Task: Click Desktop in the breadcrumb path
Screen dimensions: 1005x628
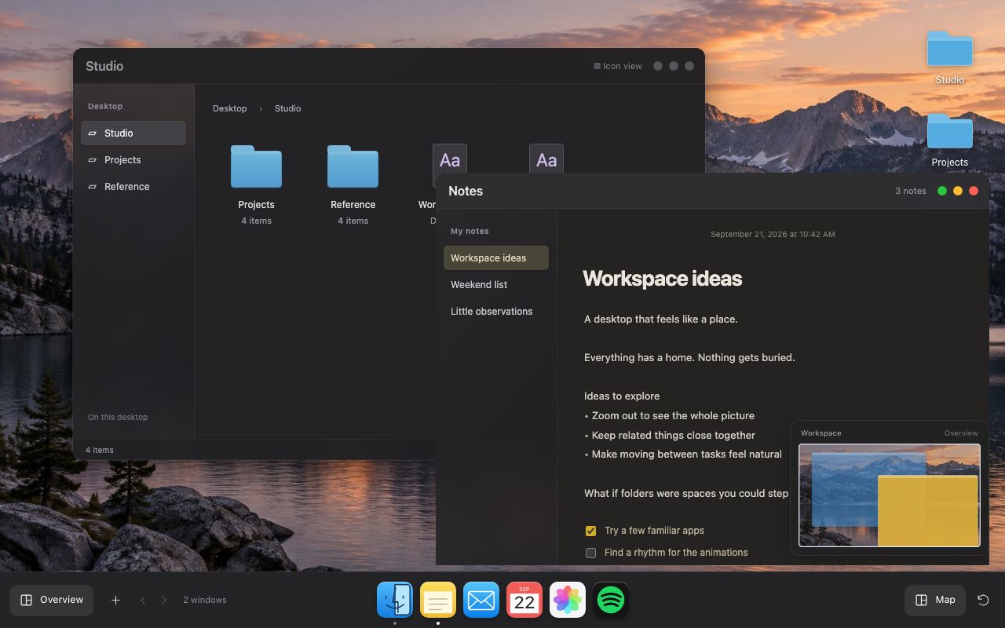Action: (229, 108)
